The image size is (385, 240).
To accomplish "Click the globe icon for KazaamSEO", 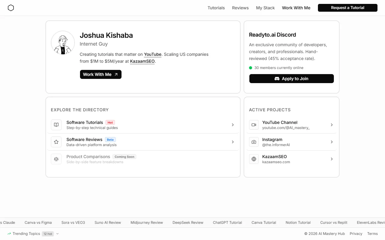I will (254, 159).
